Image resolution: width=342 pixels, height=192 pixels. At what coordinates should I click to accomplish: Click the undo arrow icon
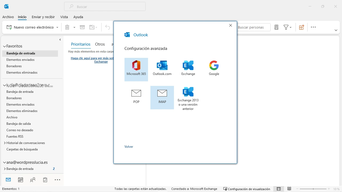click(x=107, y=27)
